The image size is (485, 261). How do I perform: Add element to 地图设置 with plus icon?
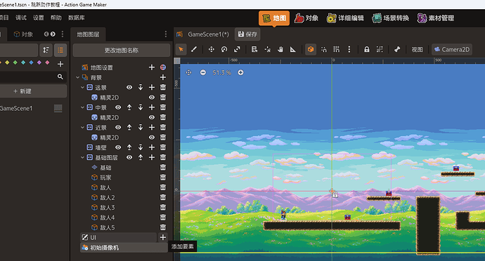tap(152, 67)
